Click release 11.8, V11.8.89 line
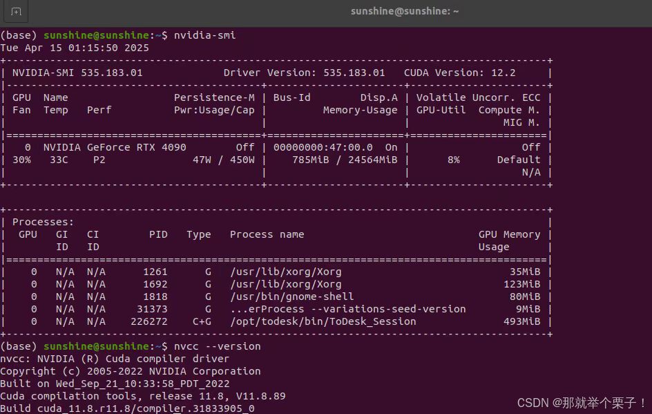The width and height of the screenshot is (652, 414). 143,397
